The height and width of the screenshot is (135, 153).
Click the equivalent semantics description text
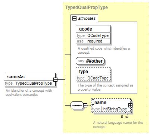(x=29, y=92)
